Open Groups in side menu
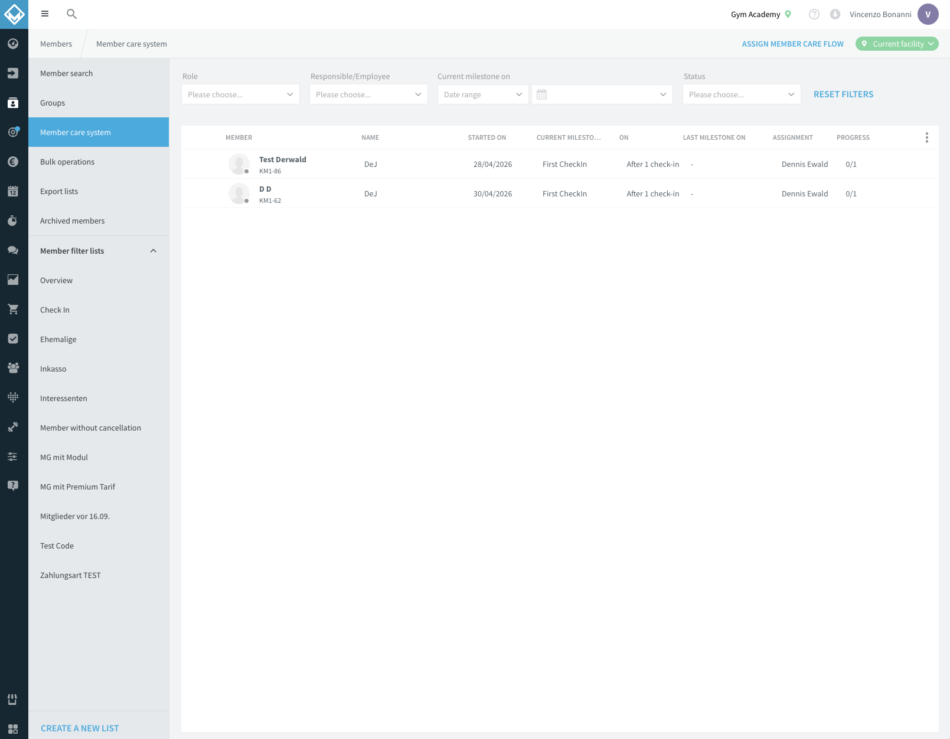 pyautogui.click(x=99, y=103)
